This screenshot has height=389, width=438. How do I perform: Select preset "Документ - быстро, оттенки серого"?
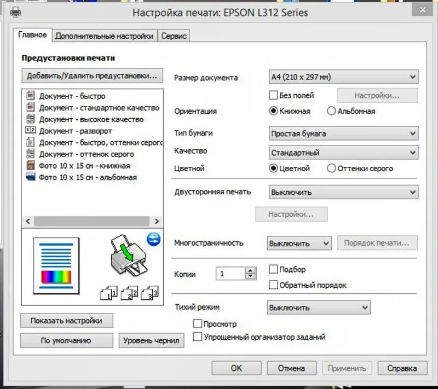point(101,143)
